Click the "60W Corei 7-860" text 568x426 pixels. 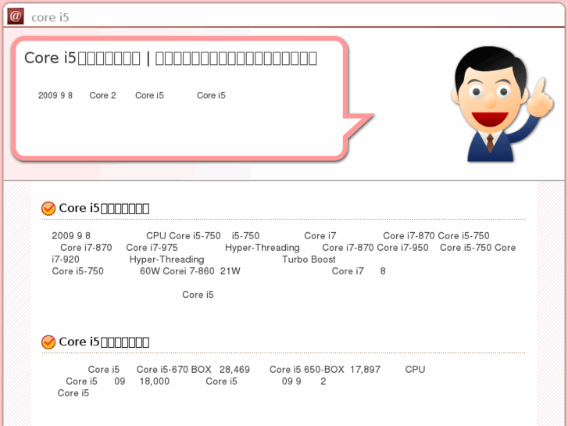(177, 271)
